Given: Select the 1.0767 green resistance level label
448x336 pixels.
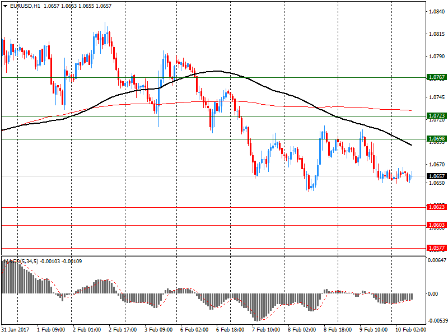Looking at the screenshot, I should (x=437, y=77).
